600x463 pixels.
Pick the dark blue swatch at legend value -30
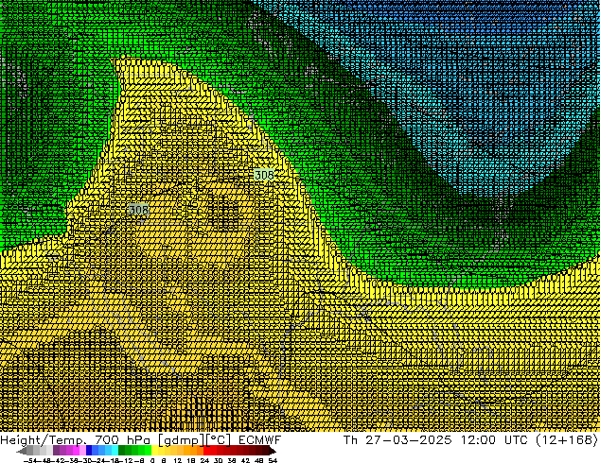click(89, 450)
